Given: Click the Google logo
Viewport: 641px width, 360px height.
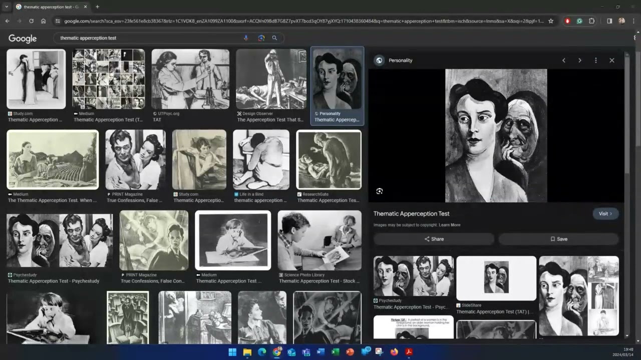Looking at the screenshot, I should (23, 38).
